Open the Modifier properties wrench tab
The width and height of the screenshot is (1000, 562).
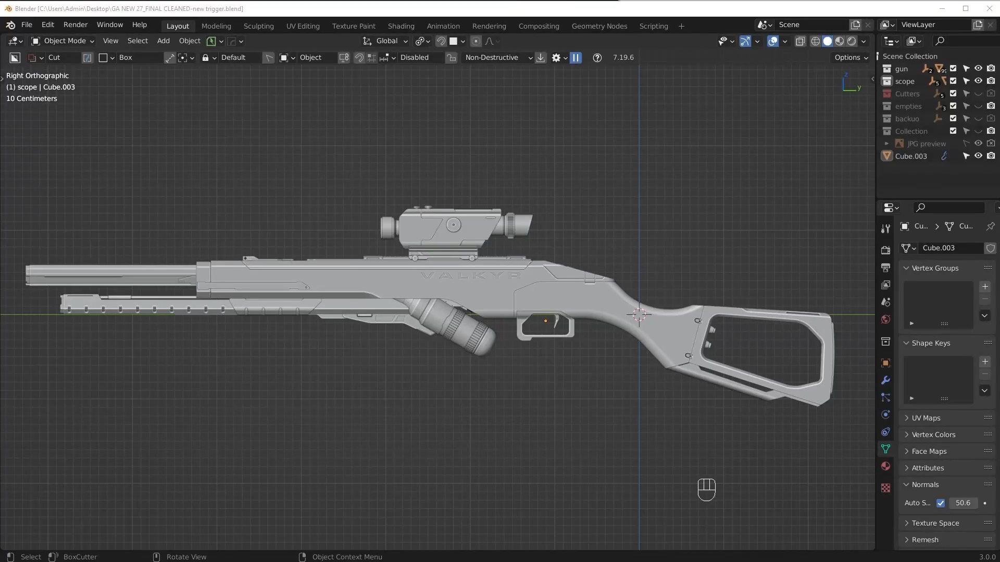coord(885,380)
